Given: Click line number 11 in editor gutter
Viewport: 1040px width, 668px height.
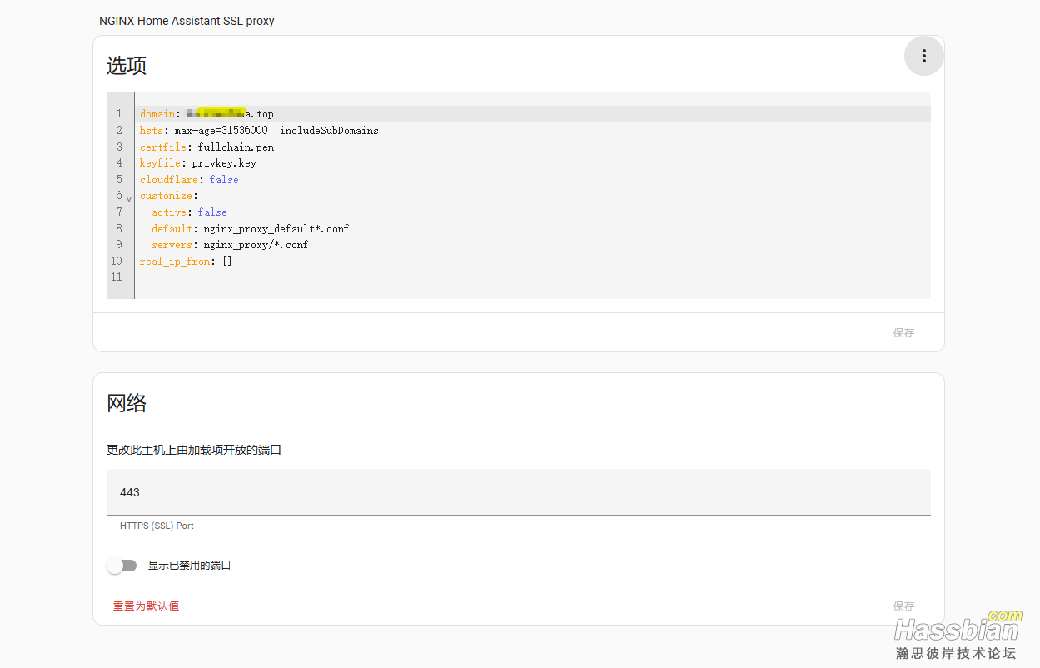Looking at the screenshot, I should (x=117, y=277).
